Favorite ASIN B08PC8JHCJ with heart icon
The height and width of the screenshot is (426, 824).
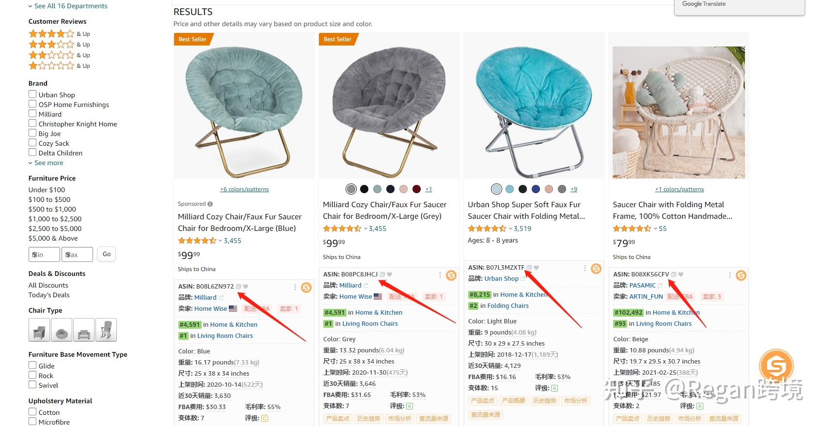pyautogui.click(x=389, y=274)
